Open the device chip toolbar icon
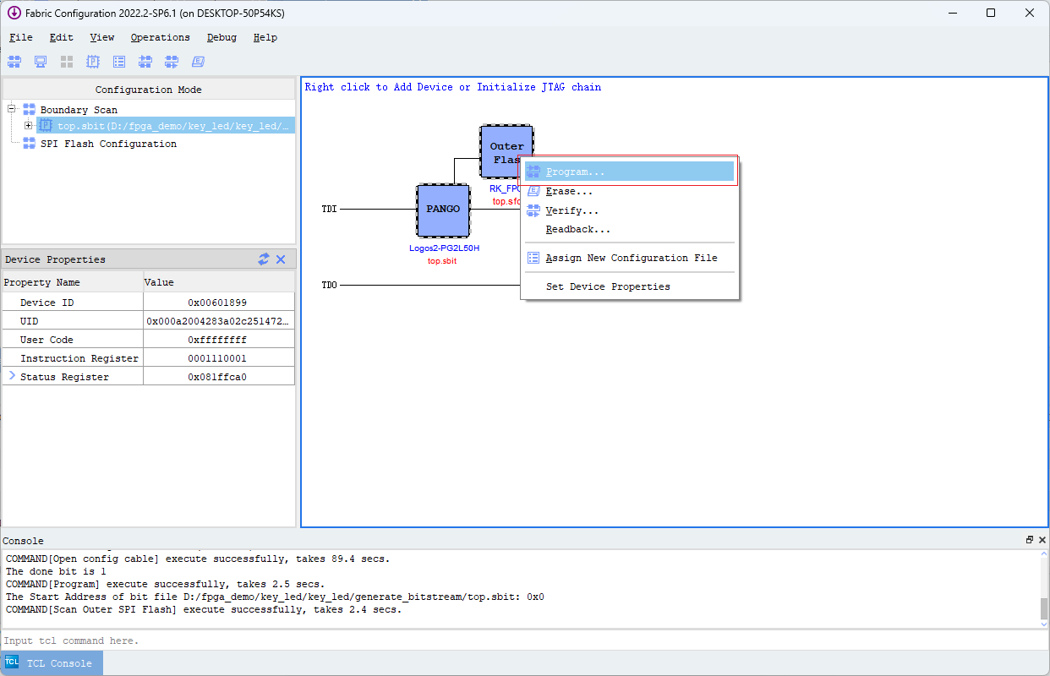The width and height of the screenshot is (1050, 676). [x=93, y=61]
